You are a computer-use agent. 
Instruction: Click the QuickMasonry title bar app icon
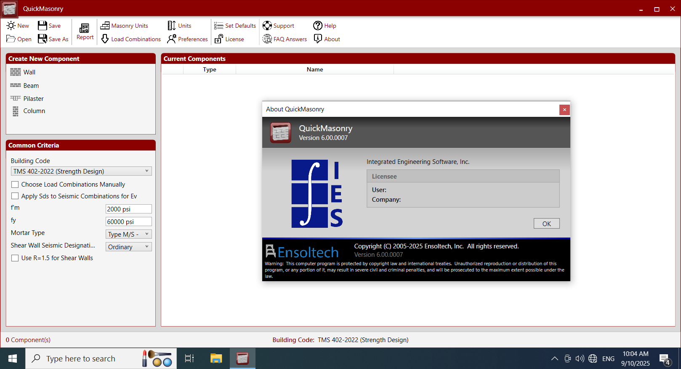click(9, 9)
